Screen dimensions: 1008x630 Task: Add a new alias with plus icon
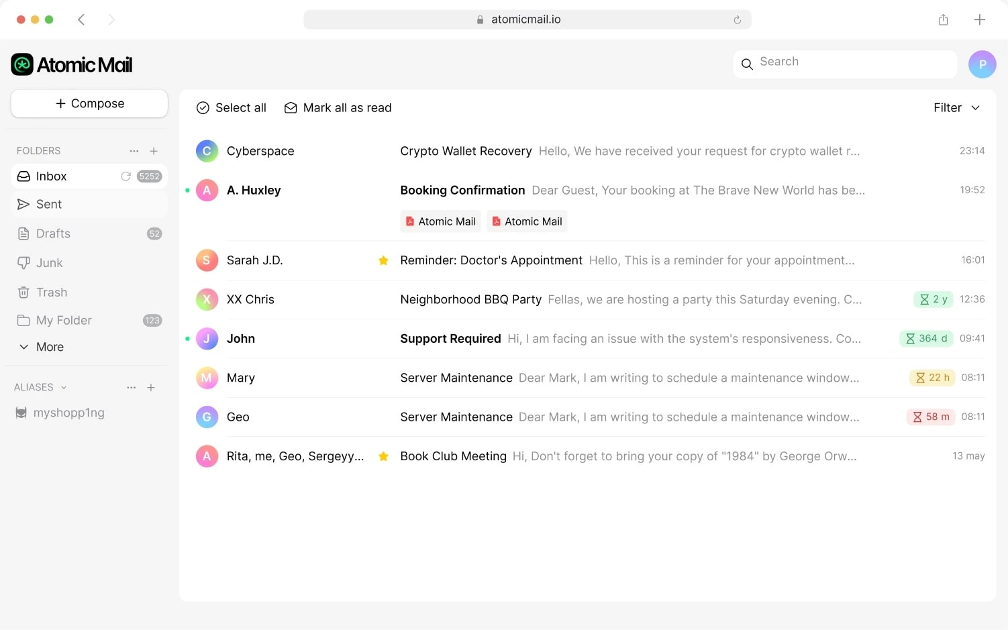tap(151, 388)
